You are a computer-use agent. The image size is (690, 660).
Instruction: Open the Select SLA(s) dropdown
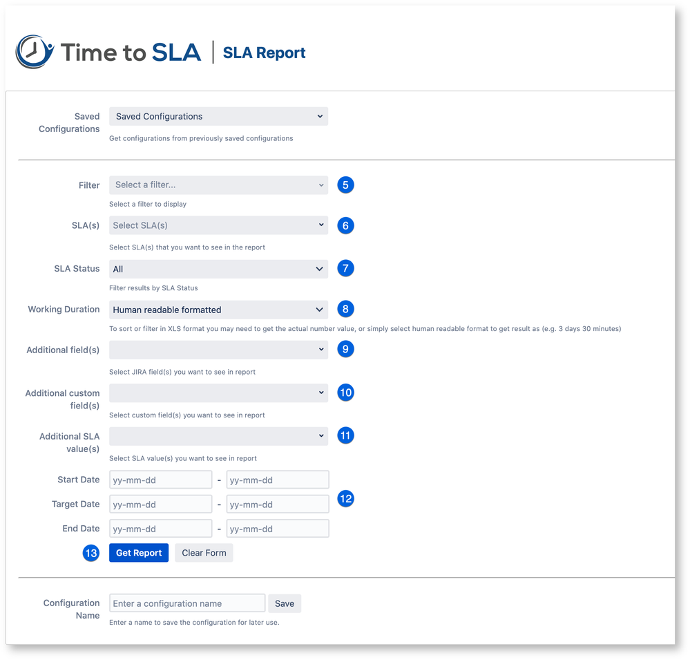click(x=218, y=225)
